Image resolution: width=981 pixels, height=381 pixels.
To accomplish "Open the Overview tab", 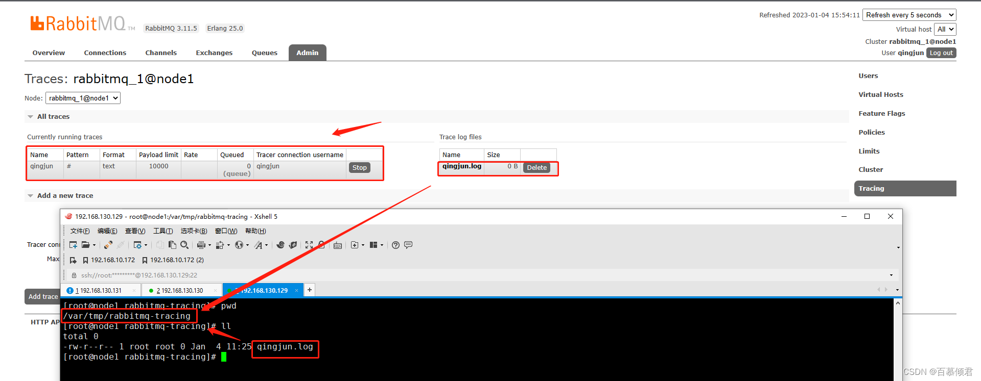I will (x=49, y=53).
